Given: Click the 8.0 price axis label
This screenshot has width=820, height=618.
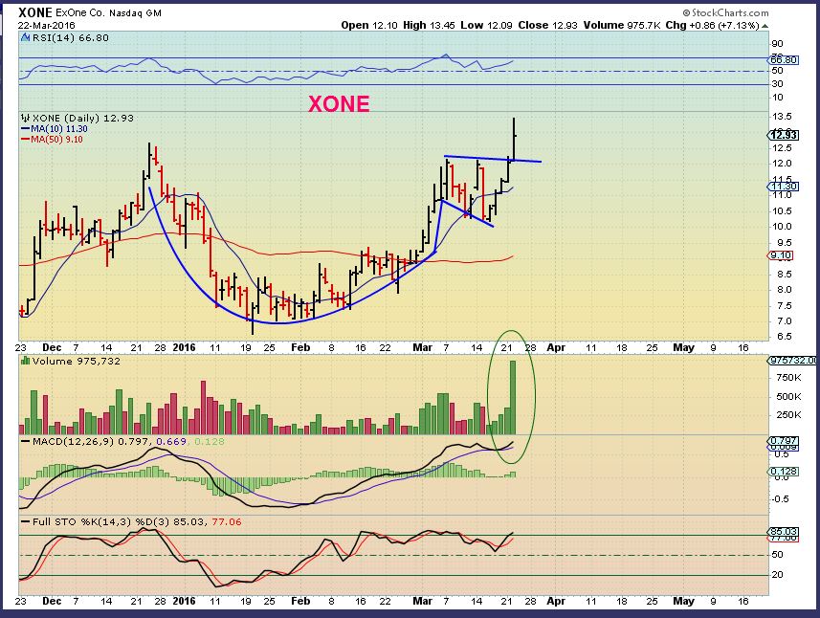Looking at the screenshot, I should pyautogui.click(x=784, y=290).
